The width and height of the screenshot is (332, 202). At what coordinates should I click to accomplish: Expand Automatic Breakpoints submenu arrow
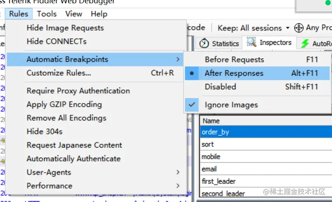pyautogui.click(x=178, y=59)
